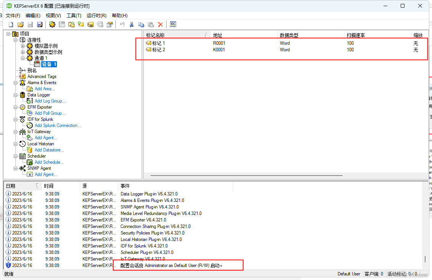Screen dimensions: 432x280
Task: Click the IoT Gateway icon in tree
Action: tap(22, 132)
